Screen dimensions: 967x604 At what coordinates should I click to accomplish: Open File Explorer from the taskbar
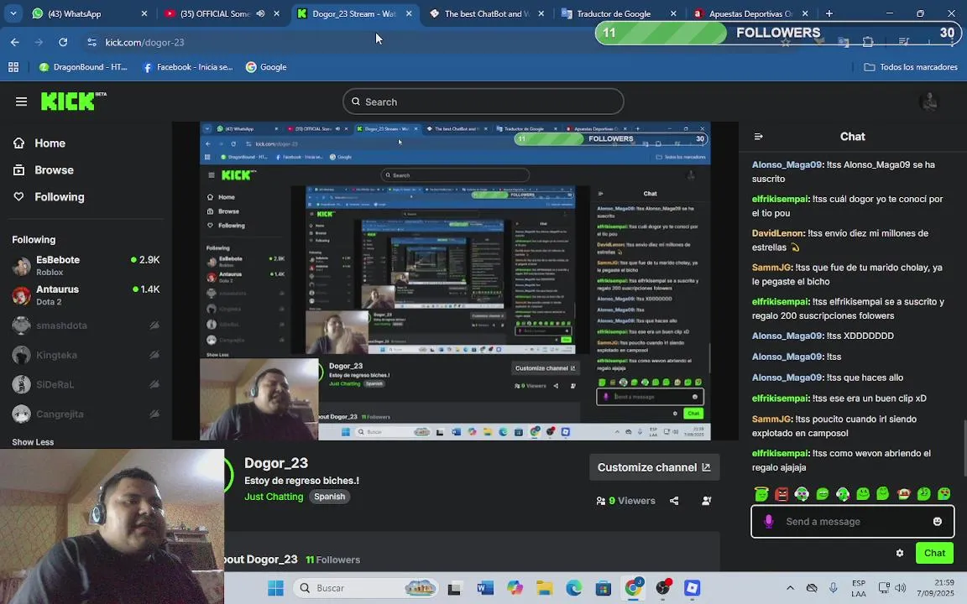point(545,588)
